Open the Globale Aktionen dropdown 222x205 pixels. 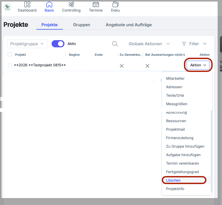(x=149, y=44)
